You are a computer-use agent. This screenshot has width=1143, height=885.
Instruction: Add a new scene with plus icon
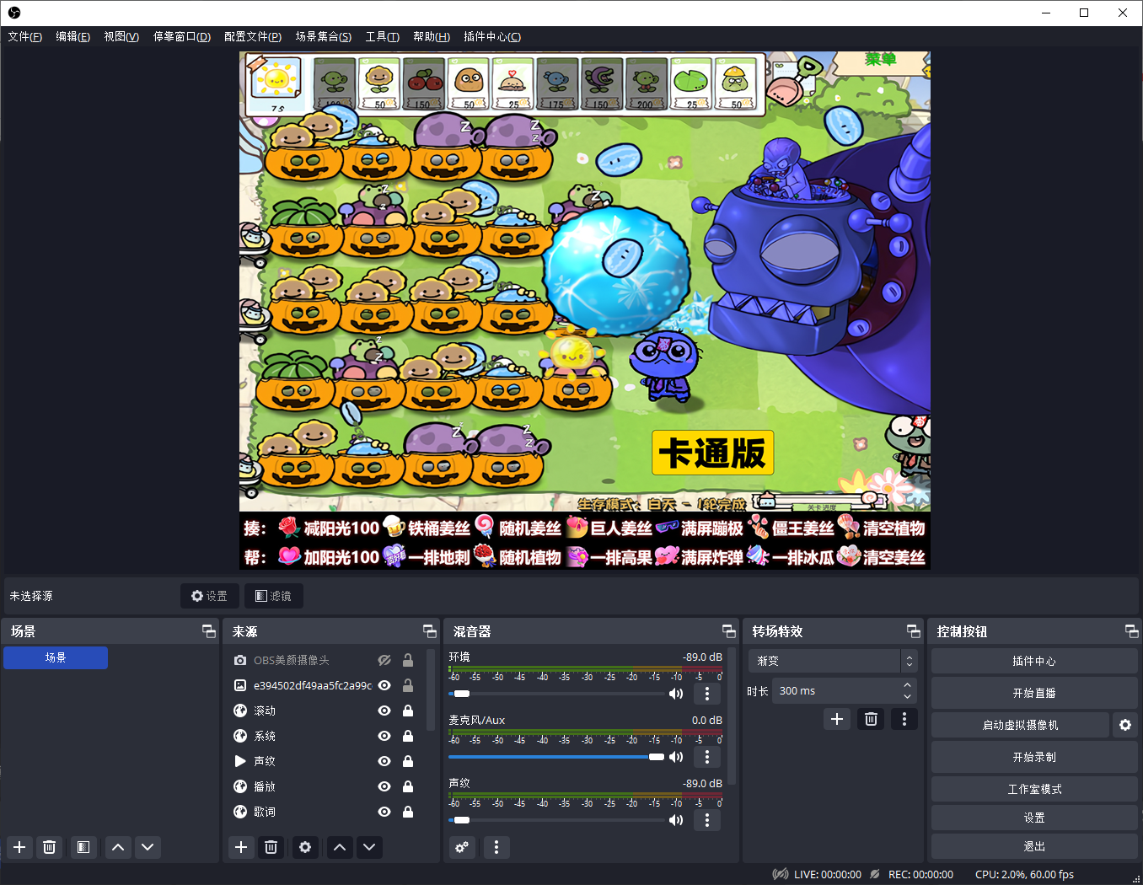pyautogui.click(x=19, y=847)
